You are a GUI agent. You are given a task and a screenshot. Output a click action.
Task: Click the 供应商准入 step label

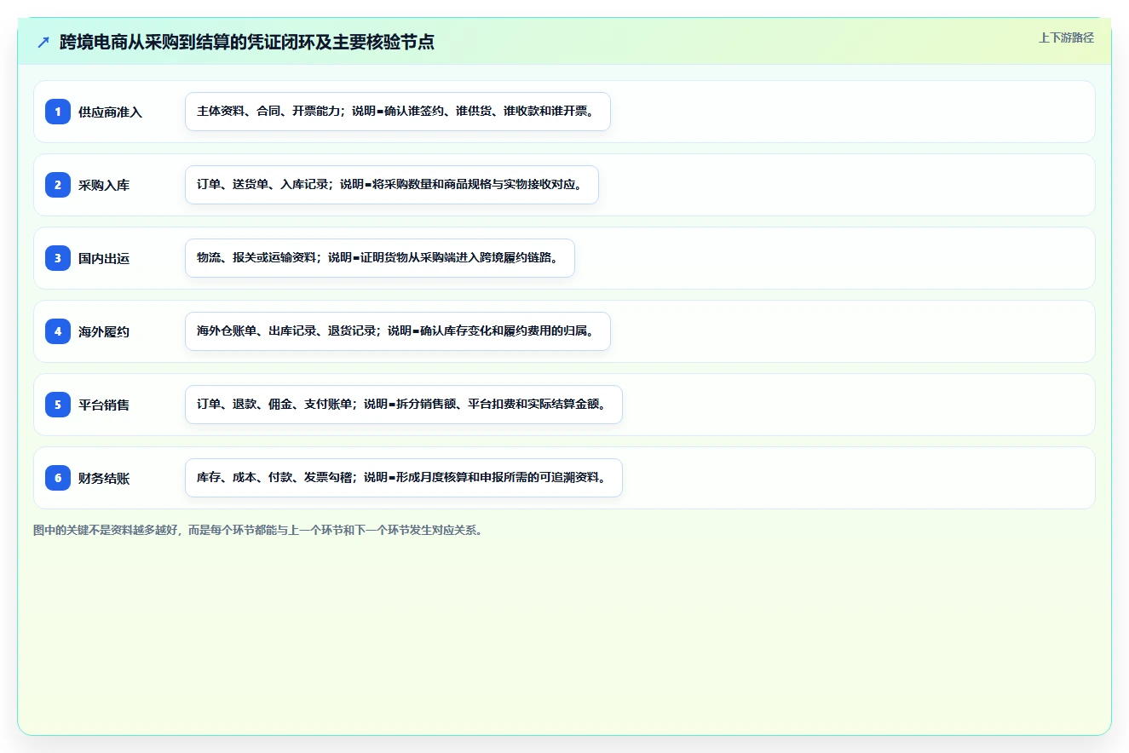110,112
